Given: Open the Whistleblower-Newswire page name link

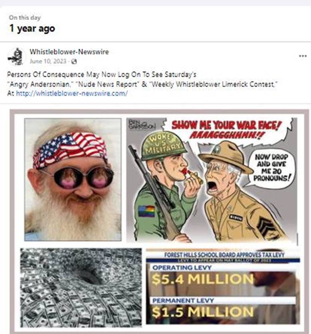Looking at the screenshot, I should click(69, 52).
